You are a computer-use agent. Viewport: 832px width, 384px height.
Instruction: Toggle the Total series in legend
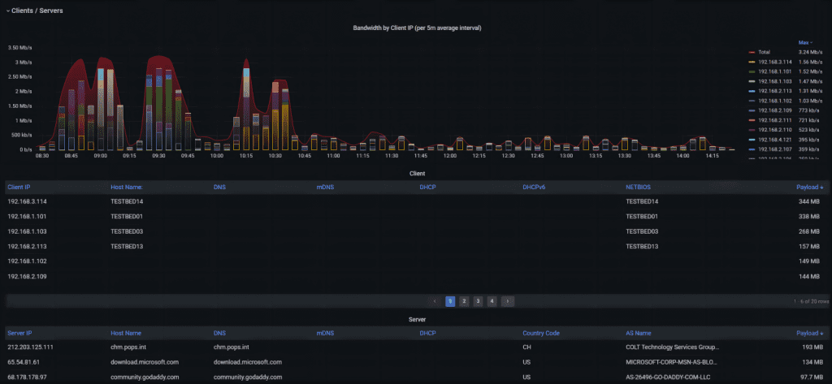pyautogui.click(x=764, y=52)
